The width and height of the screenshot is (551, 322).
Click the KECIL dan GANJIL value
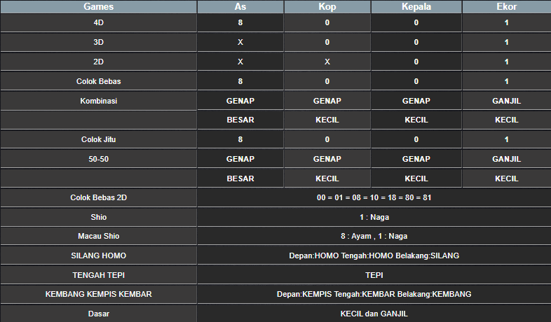(x=374, y=314)
